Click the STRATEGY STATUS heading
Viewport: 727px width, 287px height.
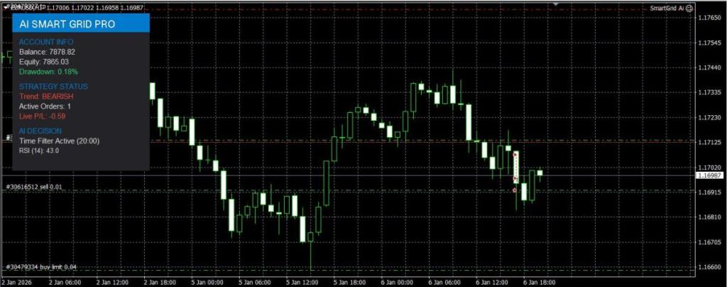(53, 87)
